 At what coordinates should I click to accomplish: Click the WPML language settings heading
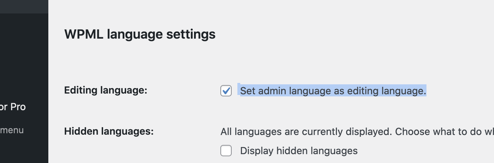140,34
